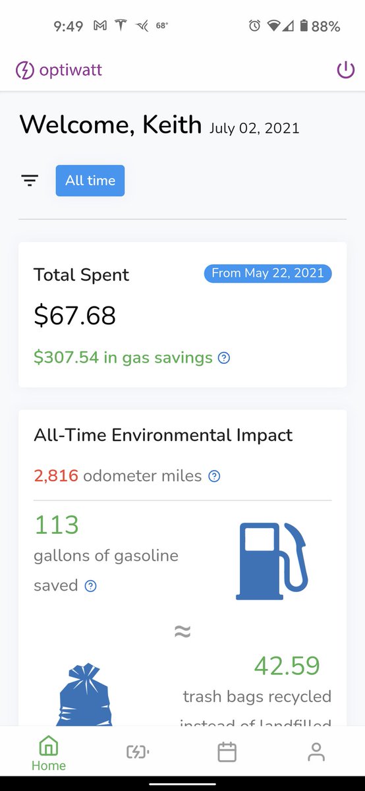
Task: Show help for gas savings
Action: point(224,358)
